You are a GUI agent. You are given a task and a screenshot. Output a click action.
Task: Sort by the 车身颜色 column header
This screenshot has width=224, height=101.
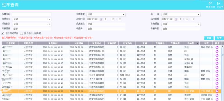[x=160, y=43]
